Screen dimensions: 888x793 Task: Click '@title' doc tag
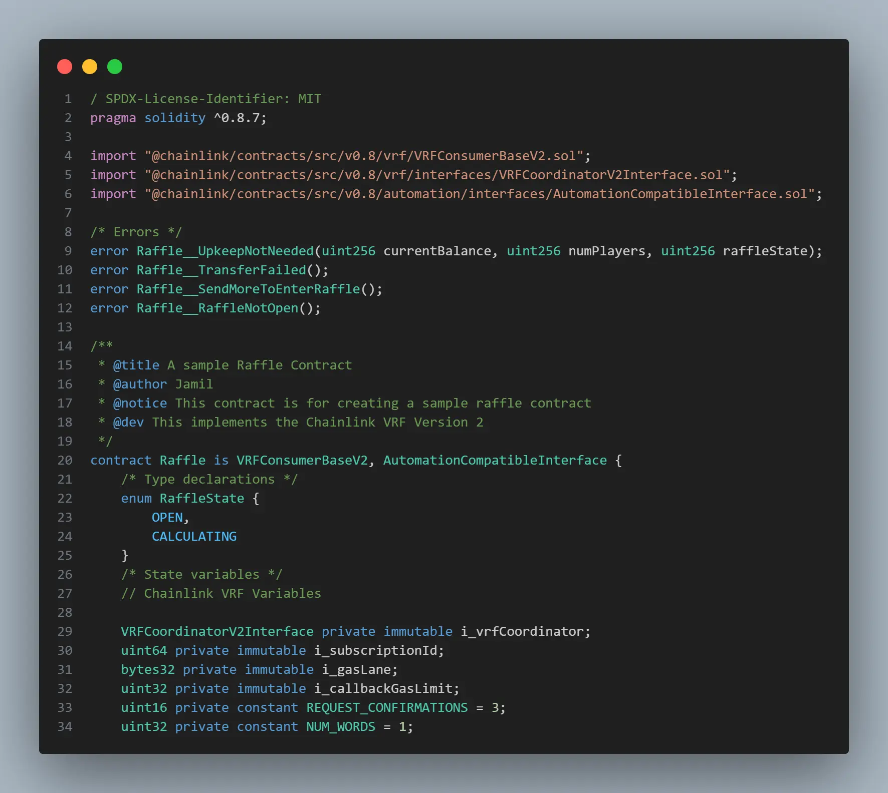click(136, 365)
